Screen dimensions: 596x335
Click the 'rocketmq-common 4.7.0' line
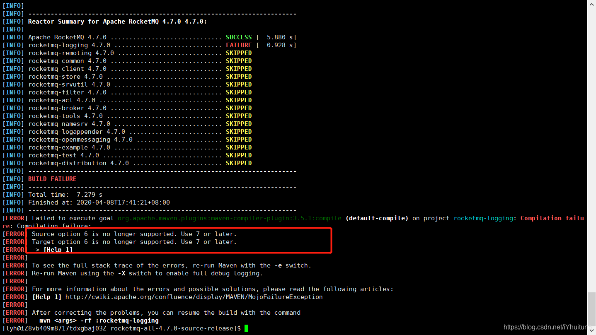click(127, 61)
